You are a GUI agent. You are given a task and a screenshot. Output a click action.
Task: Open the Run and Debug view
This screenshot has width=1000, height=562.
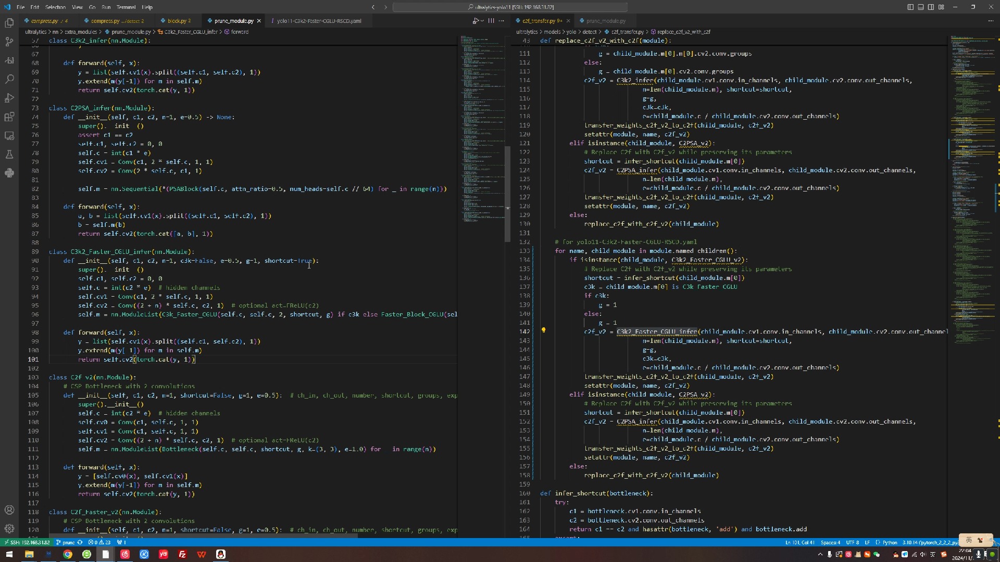(x=9, y=98)
